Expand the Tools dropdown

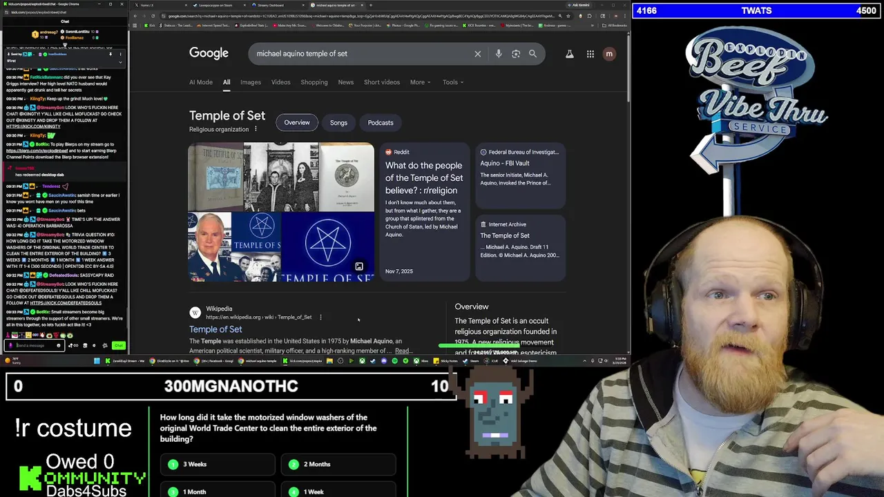click(453, 82)
